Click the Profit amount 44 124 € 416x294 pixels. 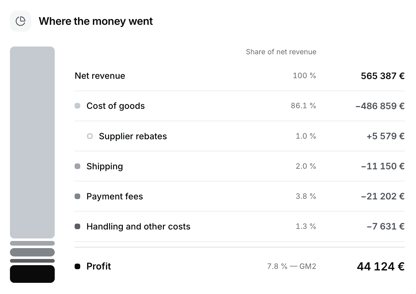(x=381, y=266)
